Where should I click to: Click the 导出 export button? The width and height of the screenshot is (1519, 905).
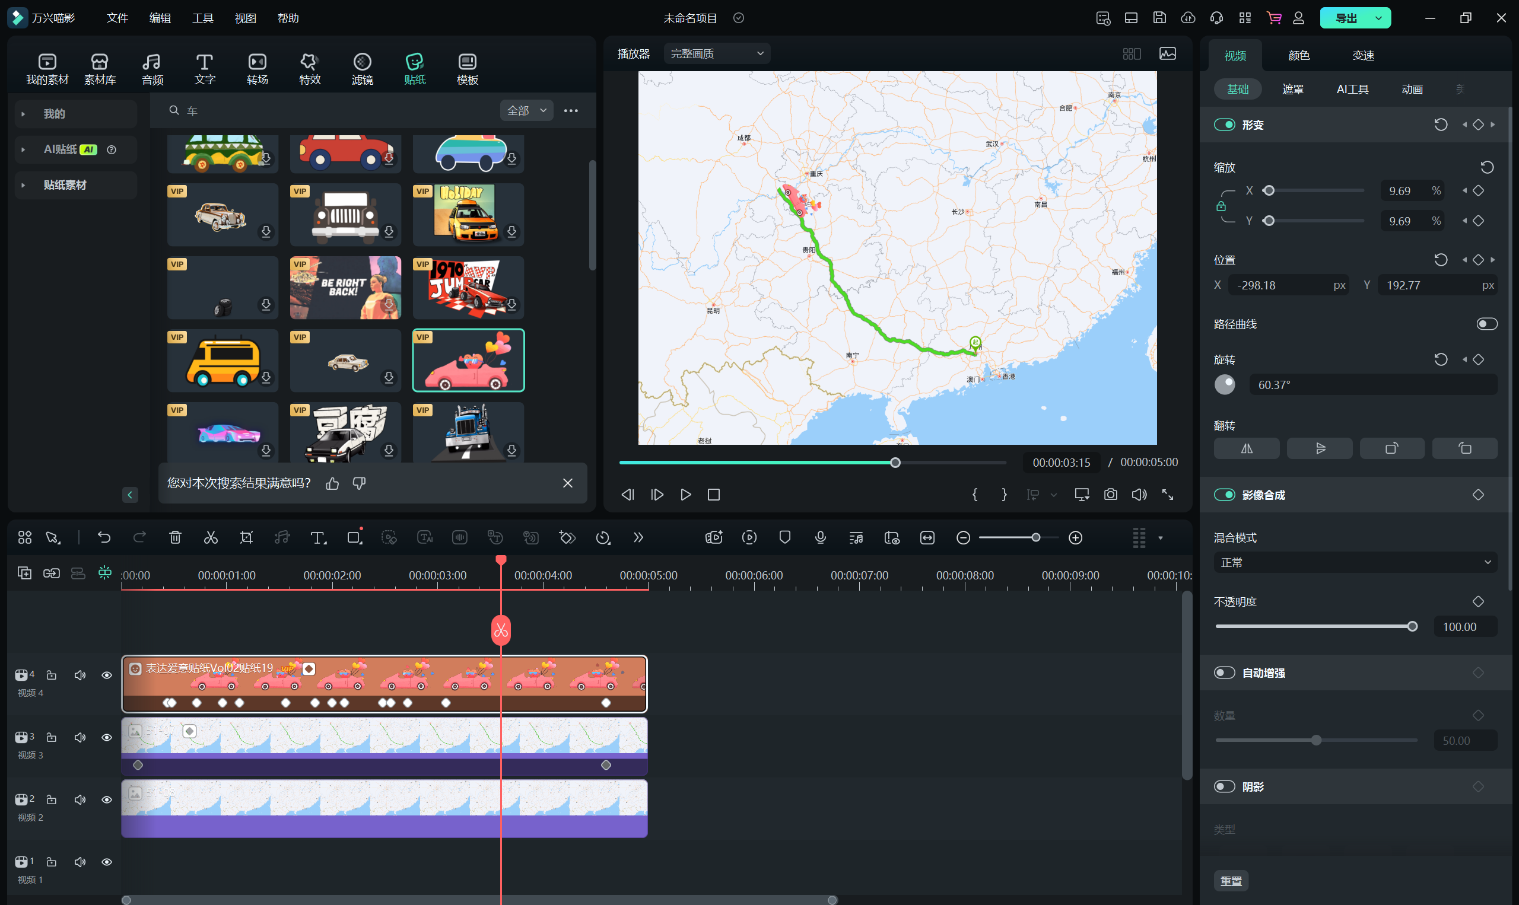click(x=1346, y=18)
